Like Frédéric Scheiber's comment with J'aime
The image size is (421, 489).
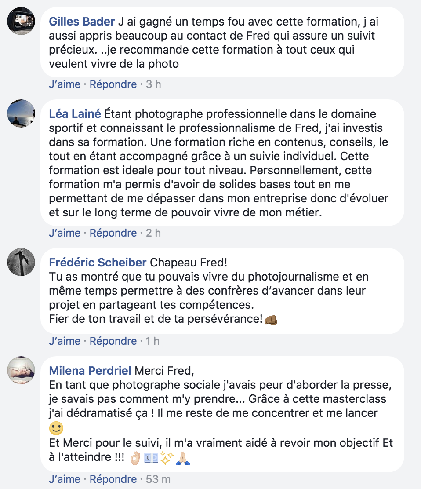pyautogui.click(x=65, y=341)
